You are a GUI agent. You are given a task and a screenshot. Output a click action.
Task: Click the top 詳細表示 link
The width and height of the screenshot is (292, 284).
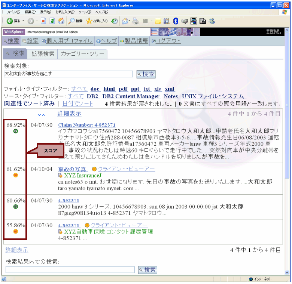tap(69, 114)
